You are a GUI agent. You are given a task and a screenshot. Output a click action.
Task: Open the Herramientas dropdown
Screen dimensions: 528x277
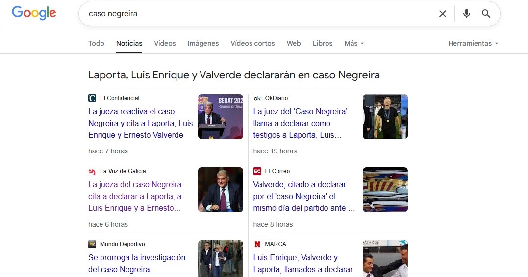(473, 43)
